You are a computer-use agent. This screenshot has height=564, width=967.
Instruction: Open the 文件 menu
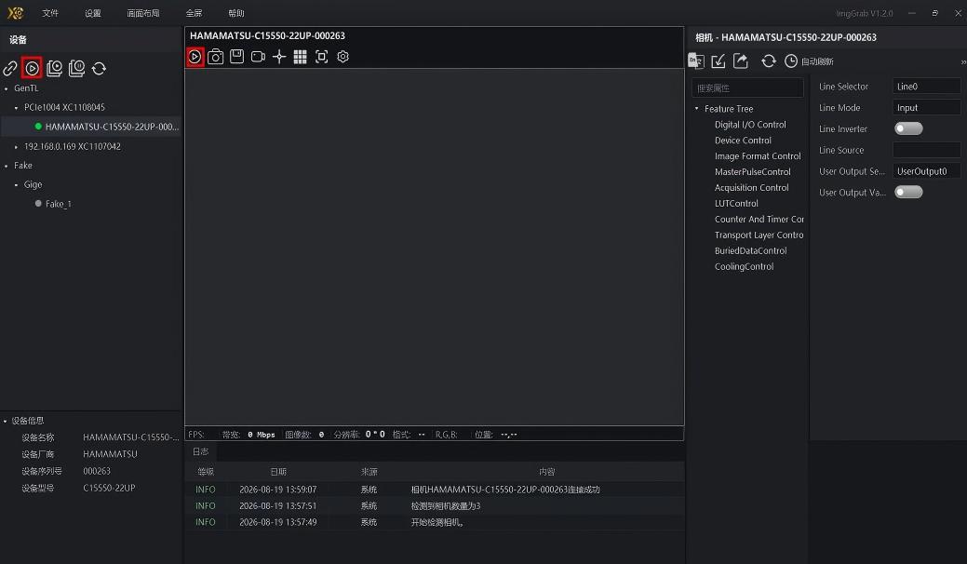pyautogui.click(x=50, y=13)
